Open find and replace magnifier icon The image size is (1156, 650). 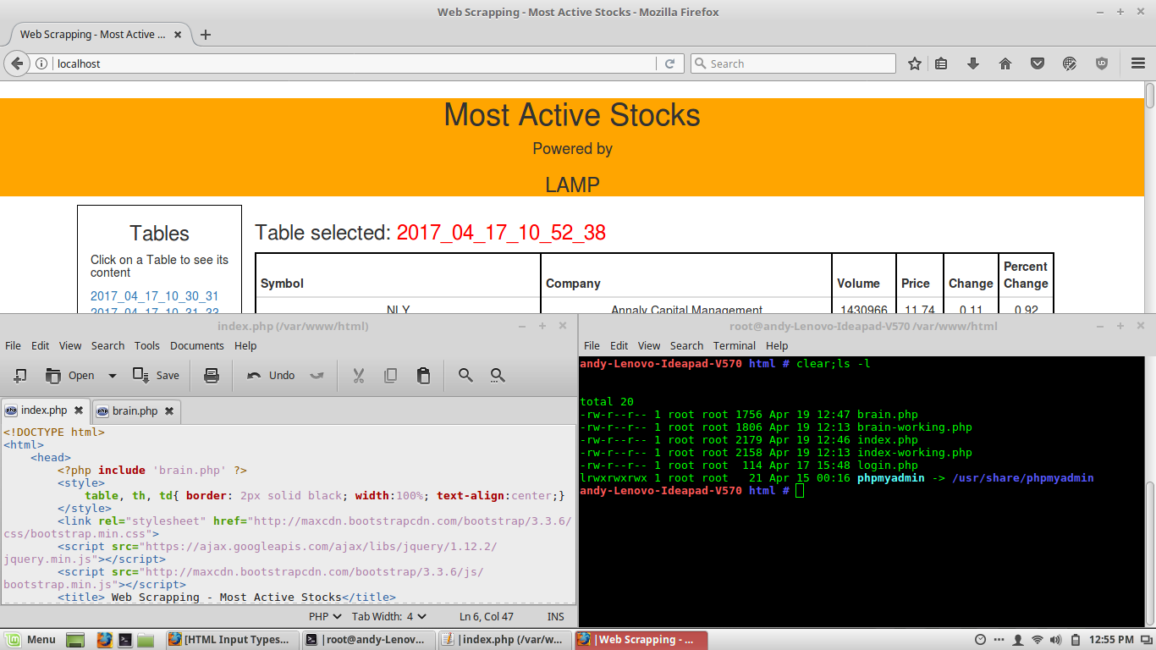(498, 375)
